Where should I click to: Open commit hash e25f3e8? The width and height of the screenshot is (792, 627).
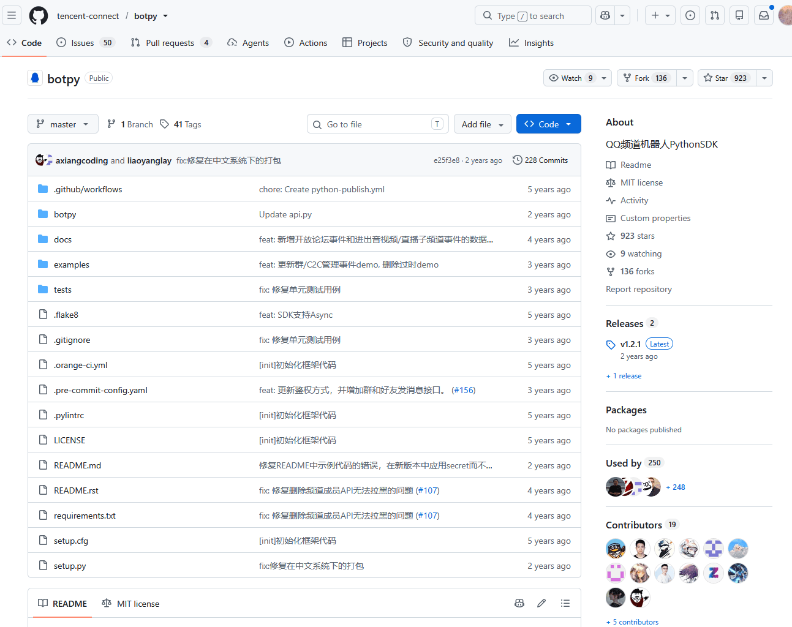click(447, 160)
